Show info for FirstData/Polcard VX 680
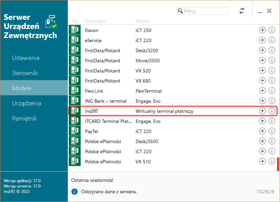Screen dimensions: 280x202 pyautogui.click(x=272, y=80)
